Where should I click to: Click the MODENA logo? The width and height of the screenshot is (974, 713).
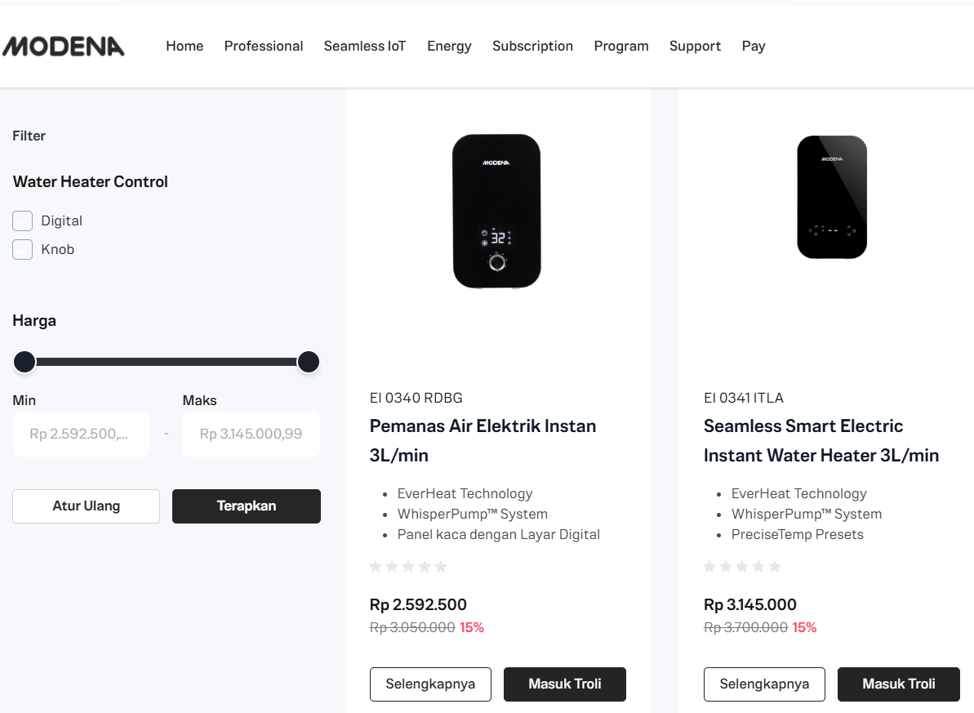point(64,47)
